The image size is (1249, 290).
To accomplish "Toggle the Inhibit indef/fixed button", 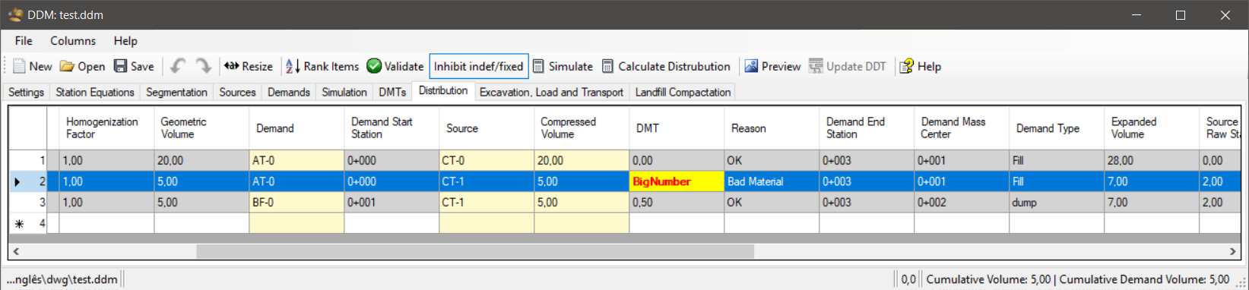I will 478,67.
